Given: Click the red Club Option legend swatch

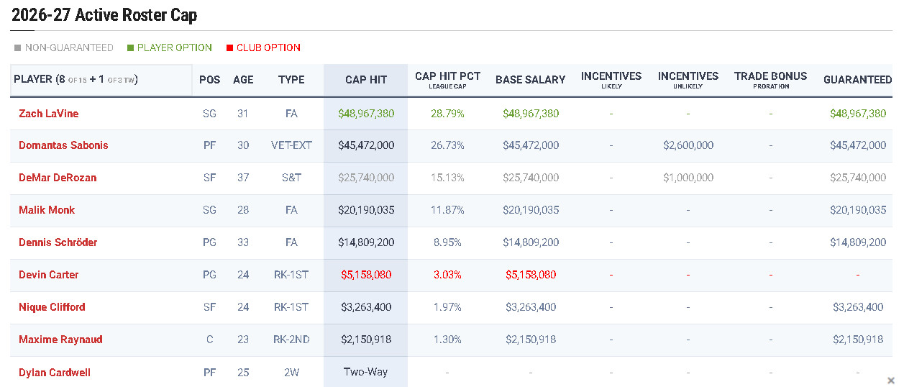Looking at the screenshot, I should click(x=229, y=48).
